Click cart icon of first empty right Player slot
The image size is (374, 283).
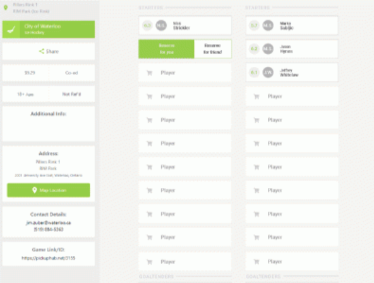pos(256,96)
